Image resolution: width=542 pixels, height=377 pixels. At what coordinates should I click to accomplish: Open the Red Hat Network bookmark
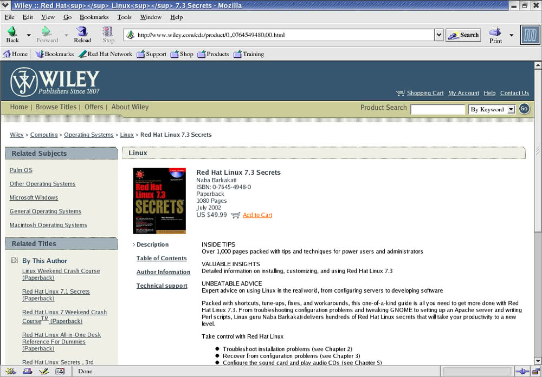pos(105,54)
